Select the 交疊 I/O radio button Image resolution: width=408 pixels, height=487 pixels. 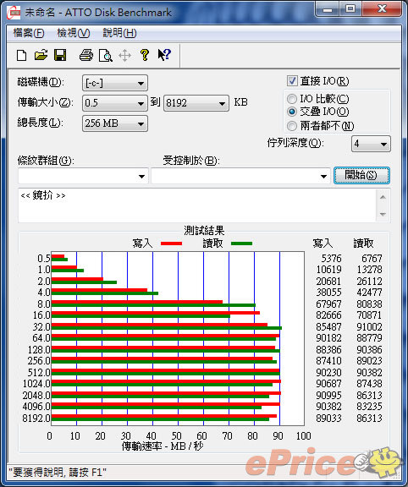292,112
